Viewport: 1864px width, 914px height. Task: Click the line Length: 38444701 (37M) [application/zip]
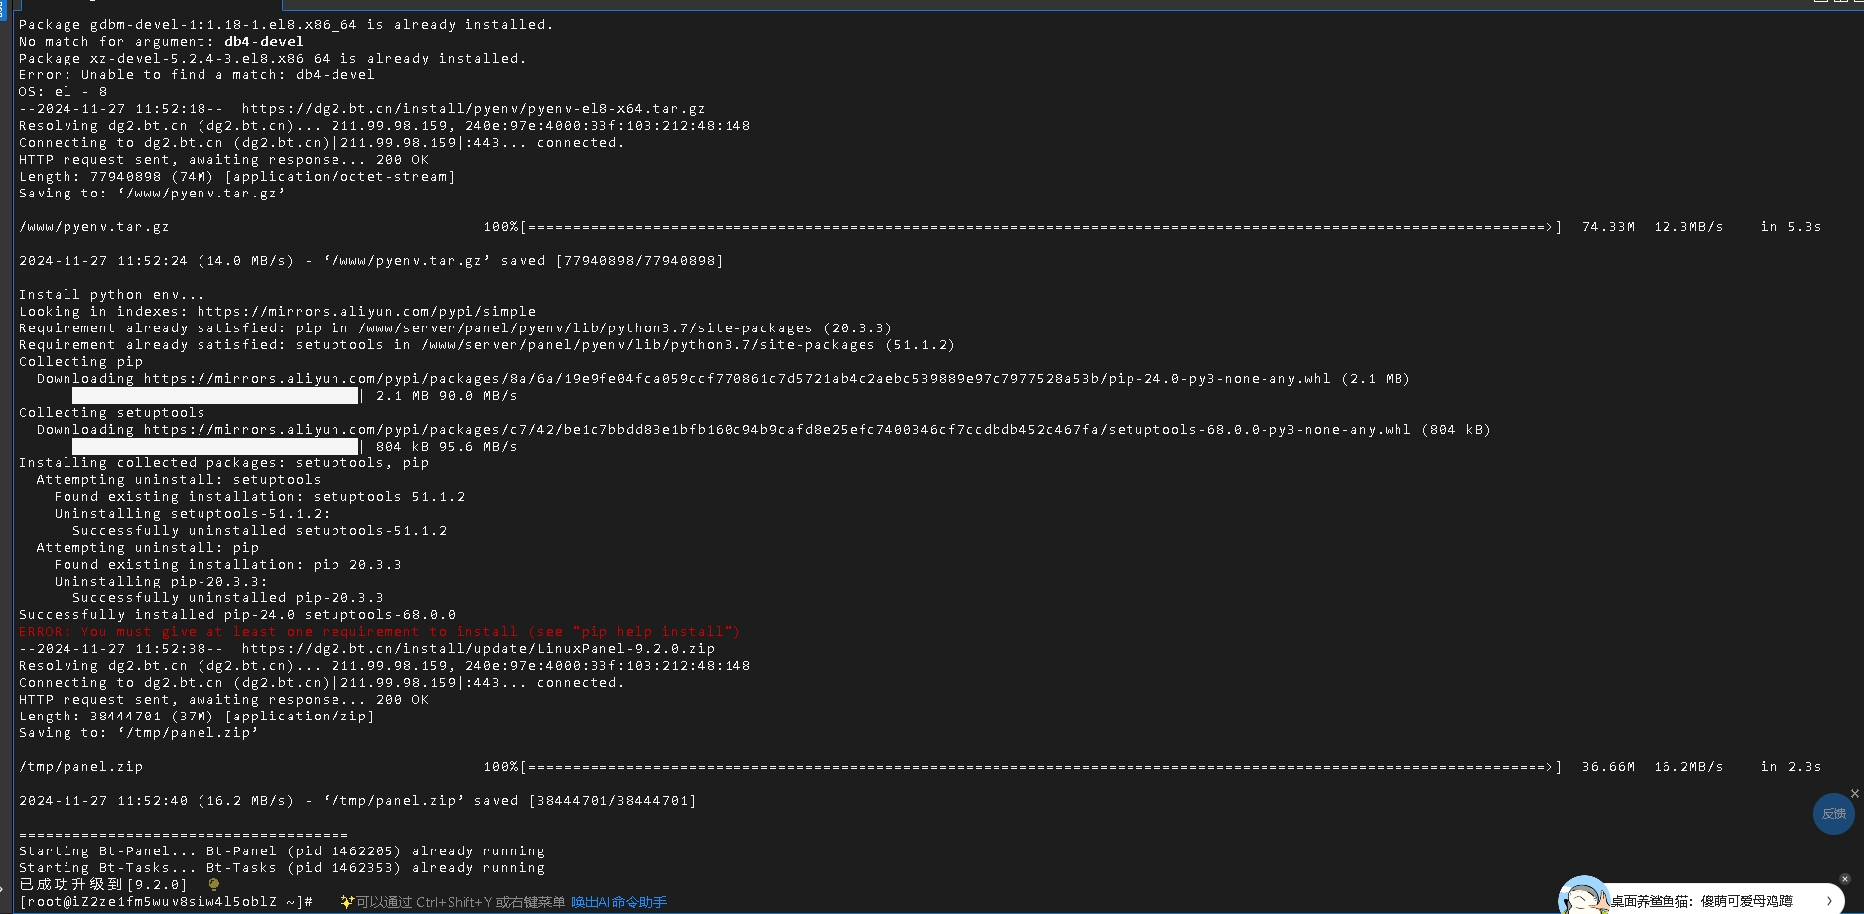(197, 716)
